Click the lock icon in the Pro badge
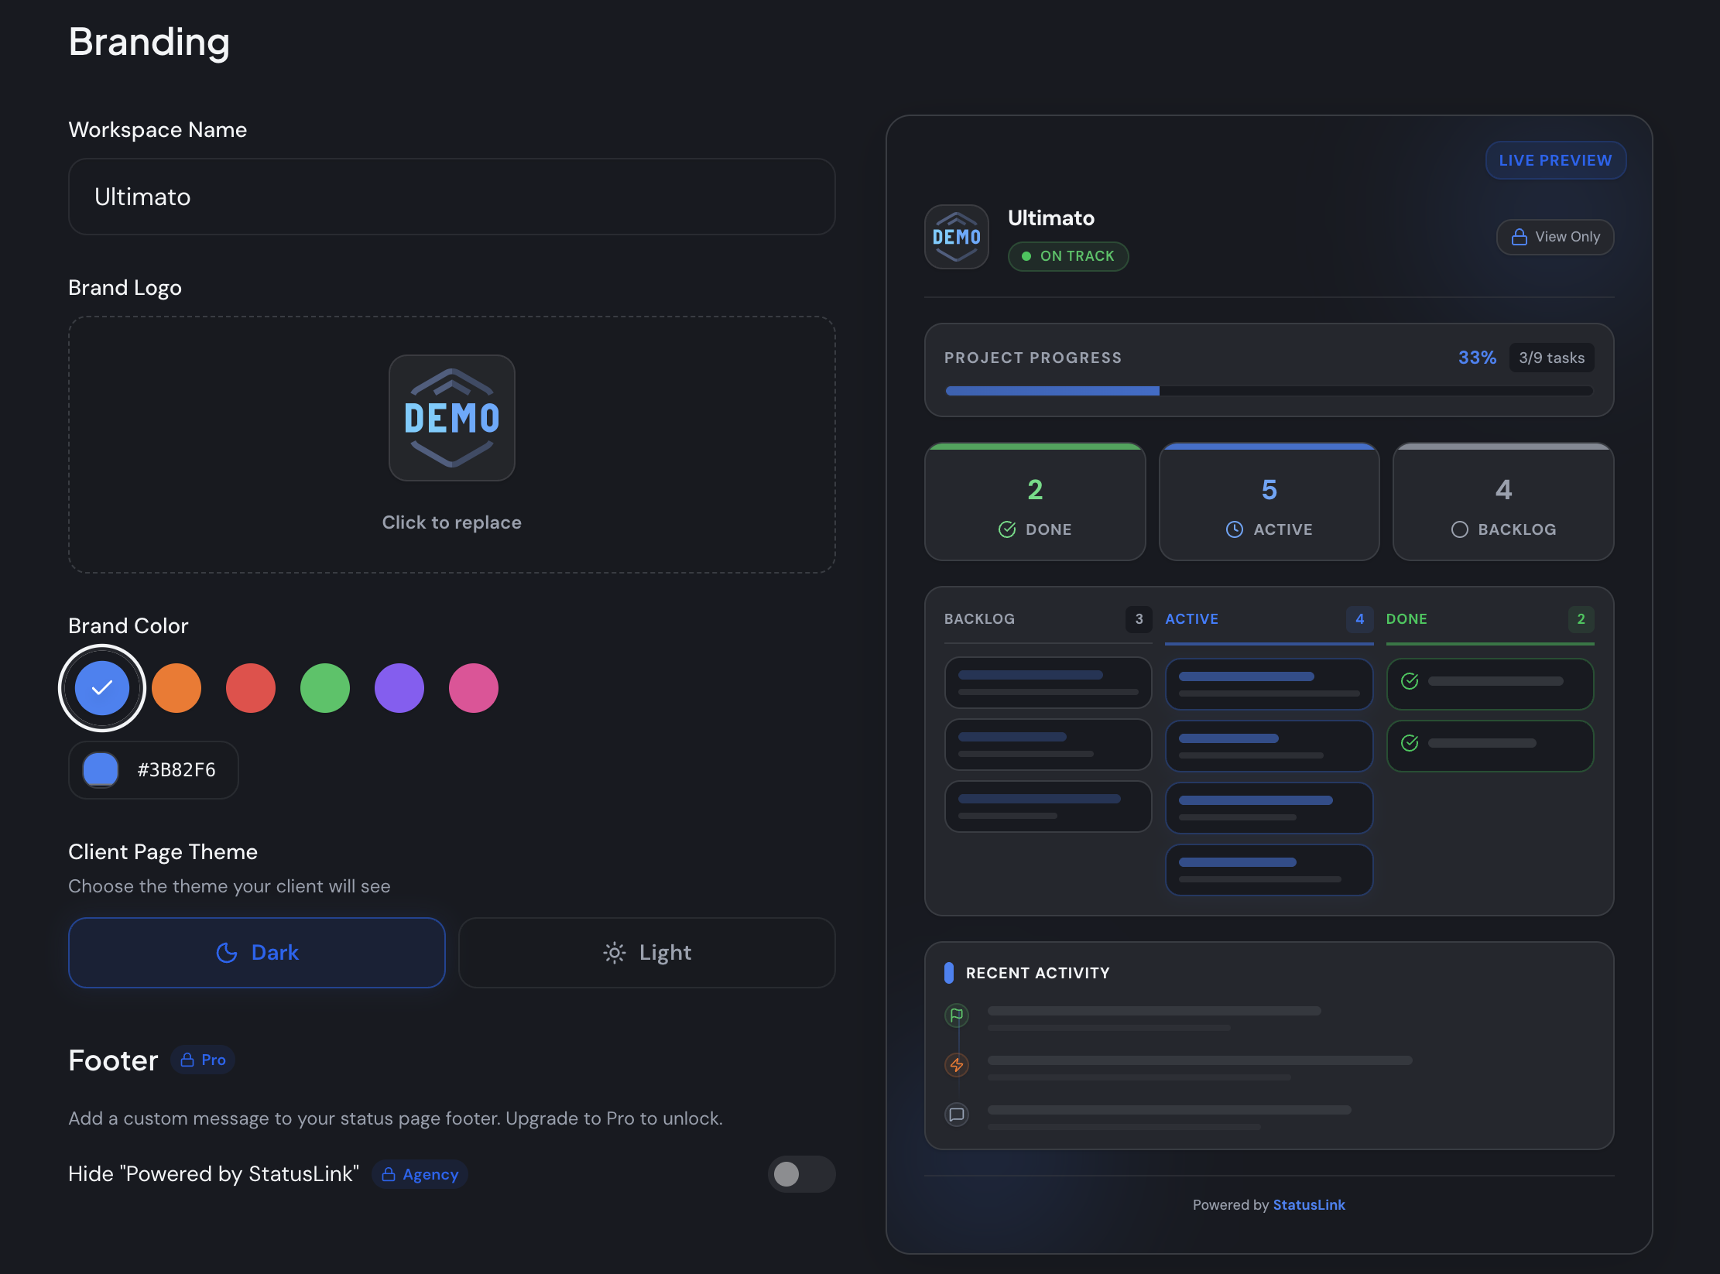Image resolution: width=1720 pixels, height=1274 pixels. click(187, 1060)
